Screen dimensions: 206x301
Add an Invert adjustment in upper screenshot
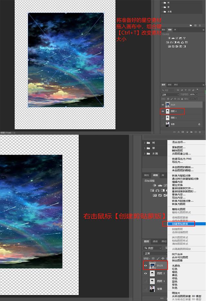click(169, 47)
